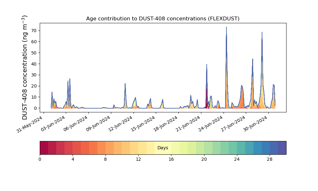Click the chart title mentioning FLEXDUST
The image size is (318, 191).
pos(162,19)
